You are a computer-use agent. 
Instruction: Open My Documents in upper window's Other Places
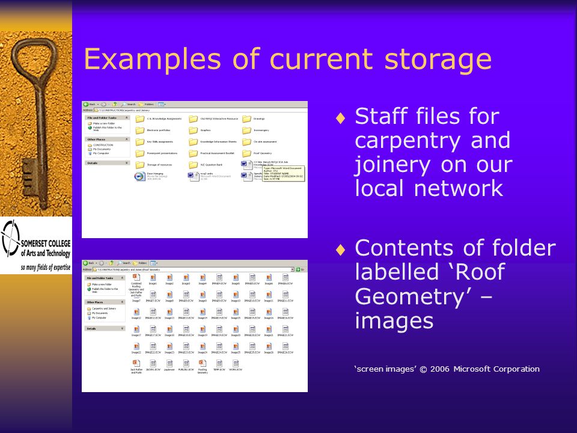click(x=99, y=149)
